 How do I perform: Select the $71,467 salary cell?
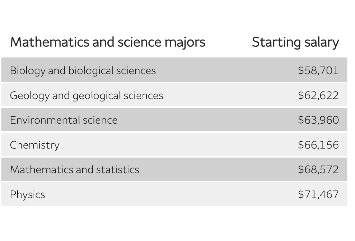tap(318, 195)
